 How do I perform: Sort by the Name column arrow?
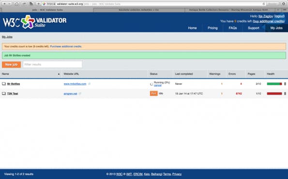tap(59, 74)
